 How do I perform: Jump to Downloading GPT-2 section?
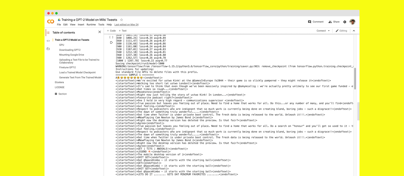(x=70, y=50)
